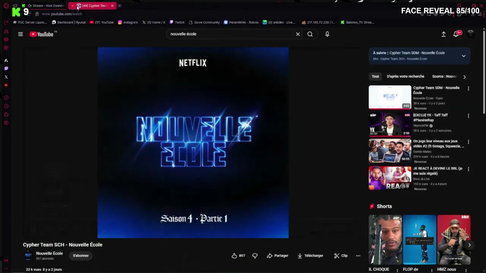Click the Nouvelle École video player
486x273 pixels.
pos(193,143)
